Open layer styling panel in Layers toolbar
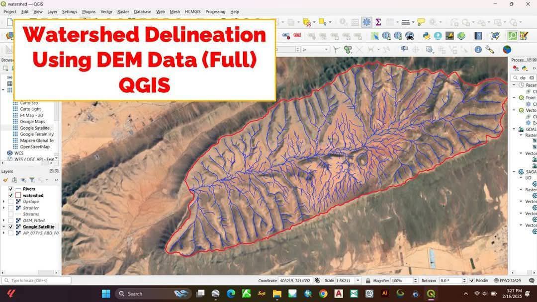Viewport: 537px width, 302px height. [x=5, y=180]
